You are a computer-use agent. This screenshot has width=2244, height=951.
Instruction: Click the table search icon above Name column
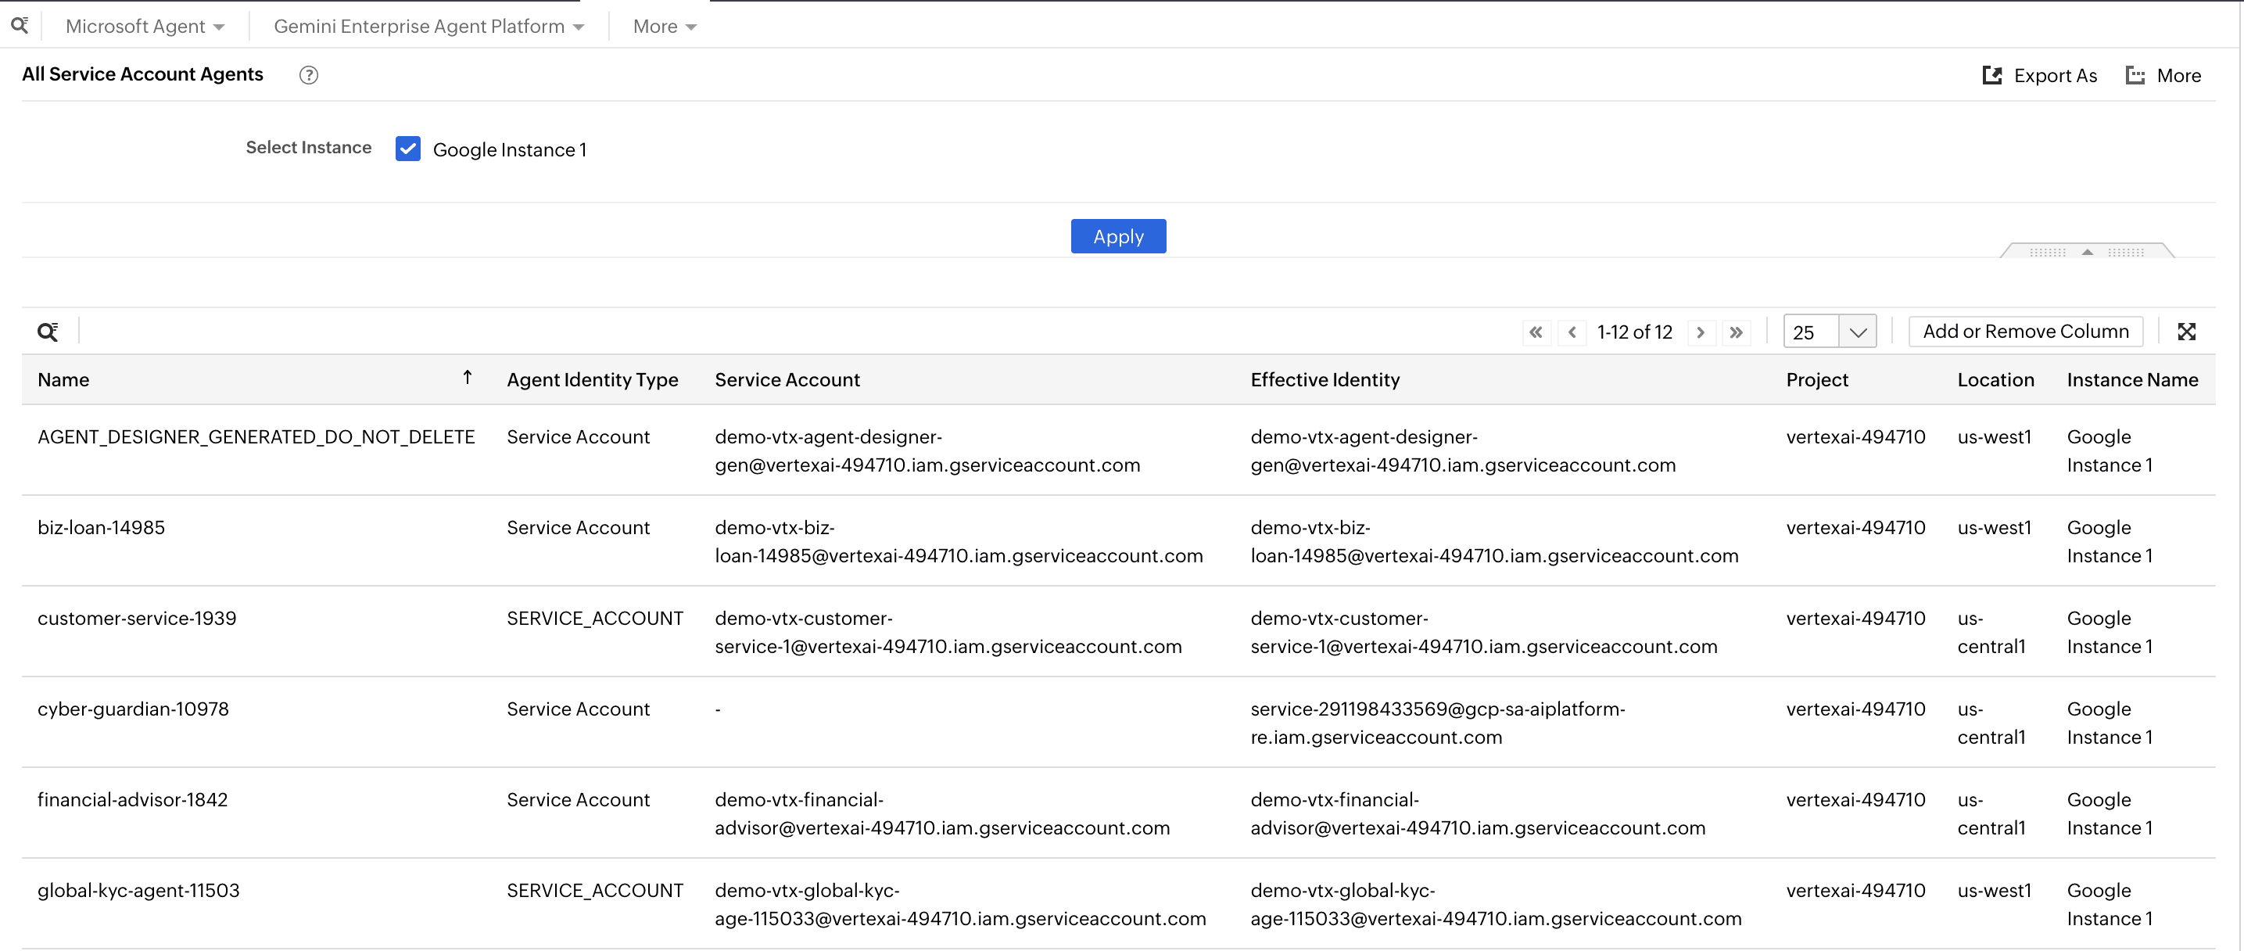48,332
